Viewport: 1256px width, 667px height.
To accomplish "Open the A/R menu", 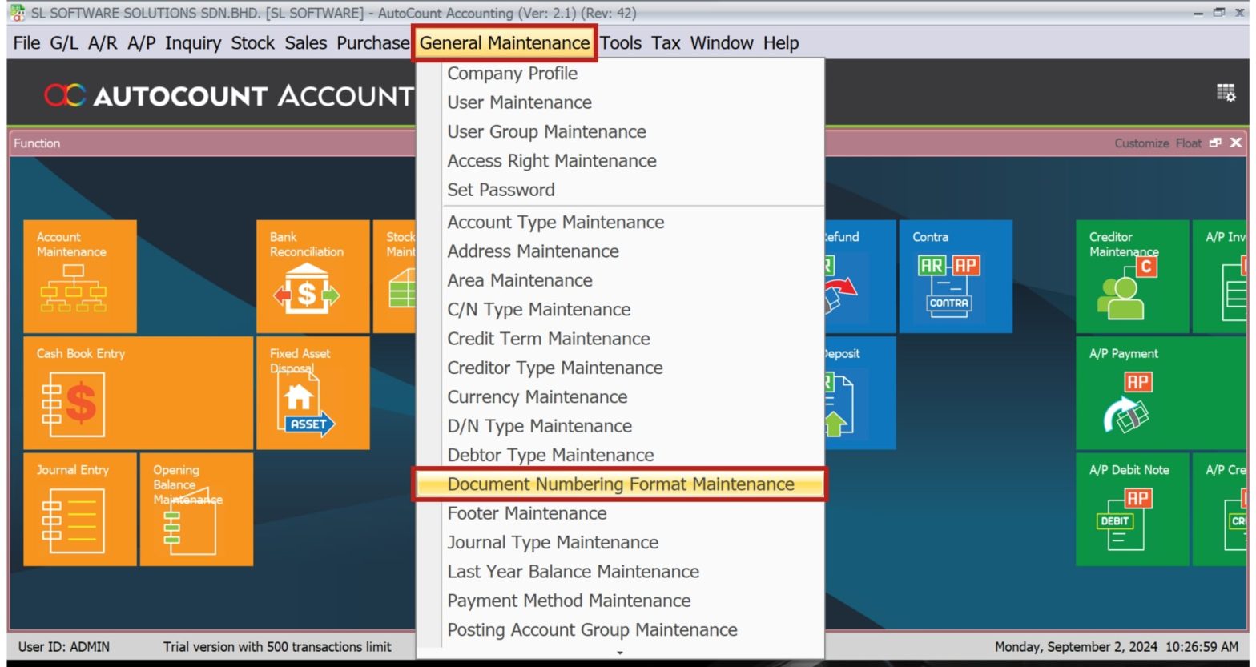I will coord(103,43).
